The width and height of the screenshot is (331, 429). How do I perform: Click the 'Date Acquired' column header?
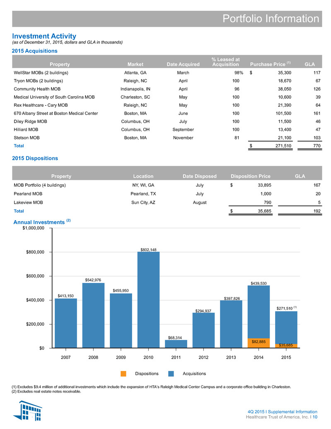pyautogui.click(x=183, y=64)
